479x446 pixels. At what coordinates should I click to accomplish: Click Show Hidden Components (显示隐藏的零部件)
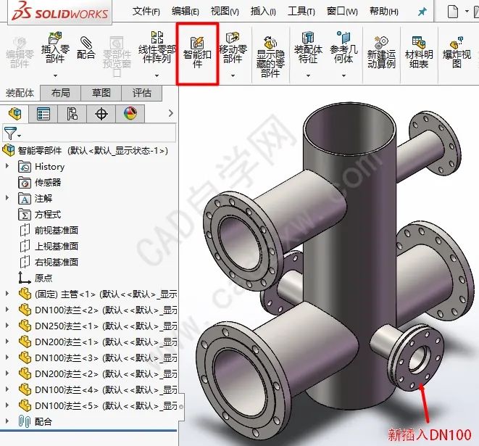click(270, 57)
